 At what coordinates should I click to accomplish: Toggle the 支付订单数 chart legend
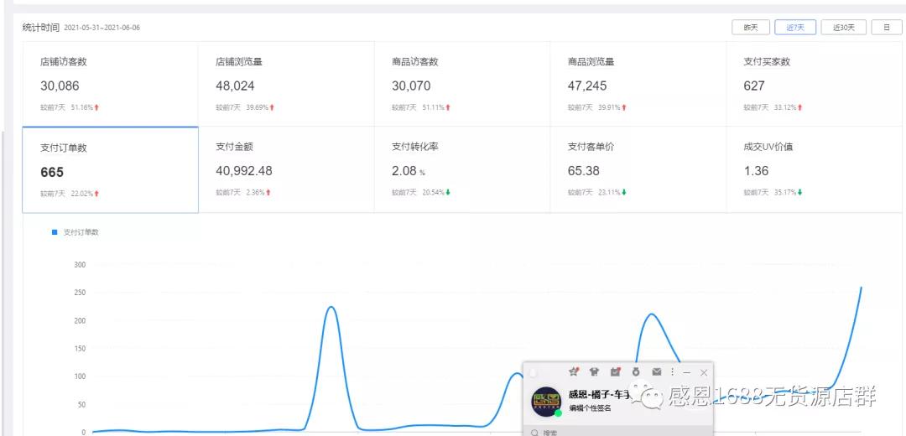75,232
